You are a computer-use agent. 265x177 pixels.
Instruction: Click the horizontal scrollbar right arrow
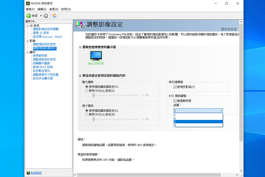click(237, 175)
